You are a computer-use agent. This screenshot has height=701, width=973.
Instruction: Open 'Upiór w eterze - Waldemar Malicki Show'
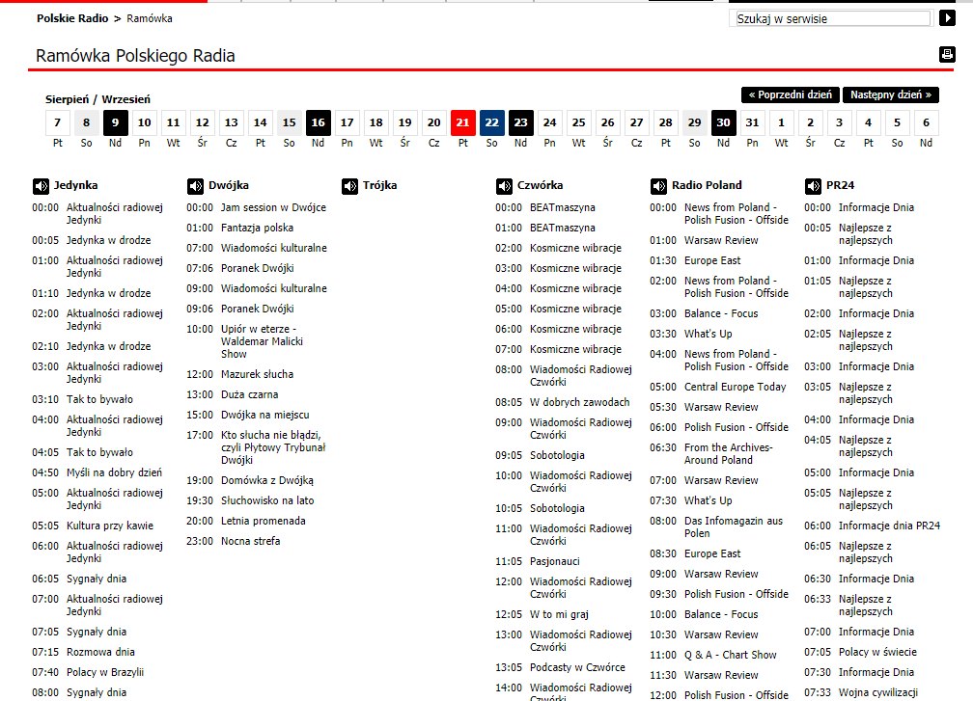[x=262, y=341]
